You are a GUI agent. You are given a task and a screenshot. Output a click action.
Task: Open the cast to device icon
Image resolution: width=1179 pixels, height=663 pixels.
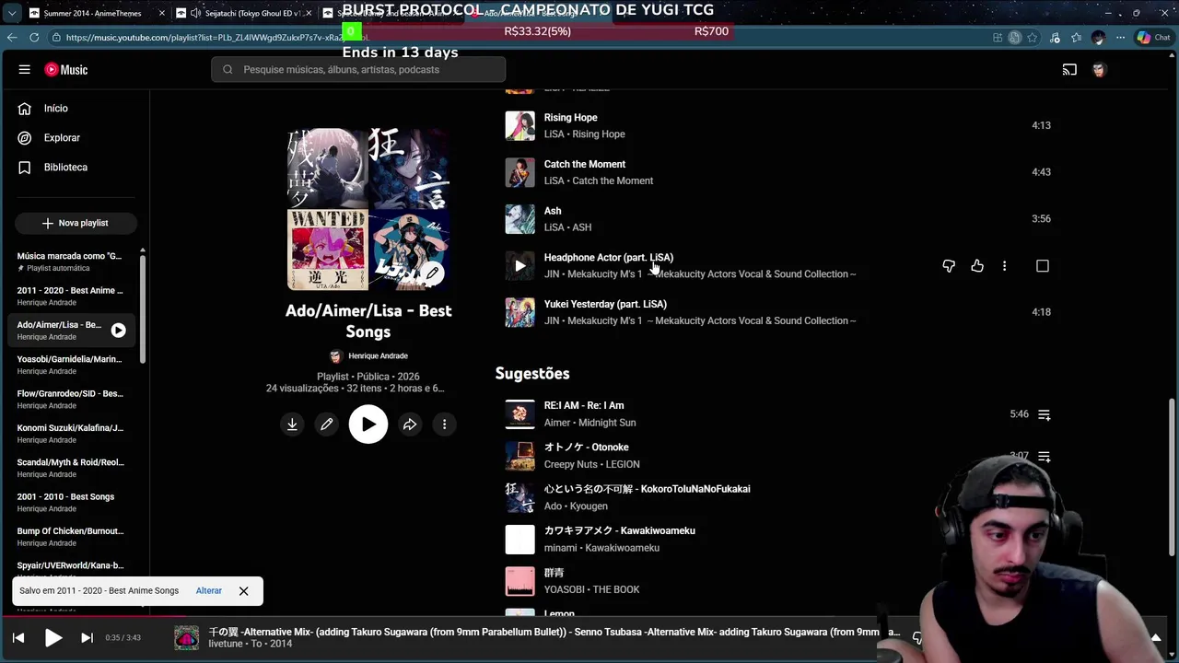pyautogui.click(x=1069, y=70)
